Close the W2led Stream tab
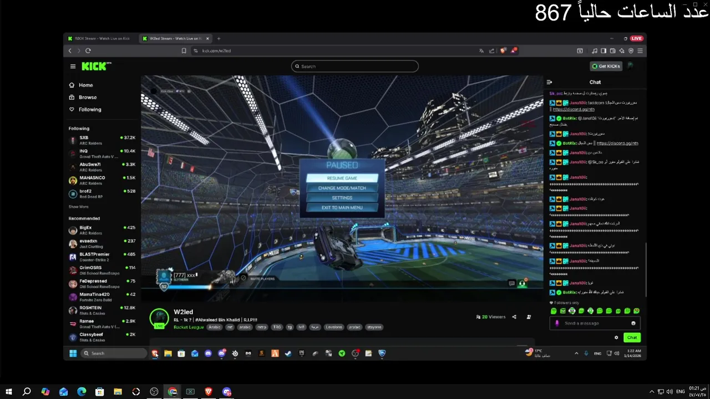This screenshot has height=399, width=710. (x=208, y=39)
